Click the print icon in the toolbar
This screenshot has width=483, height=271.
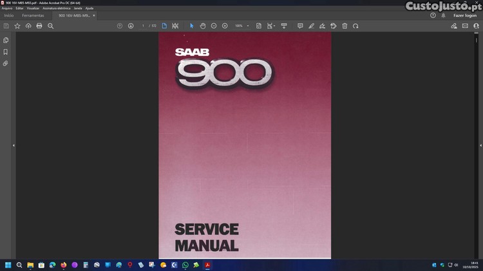39,26
